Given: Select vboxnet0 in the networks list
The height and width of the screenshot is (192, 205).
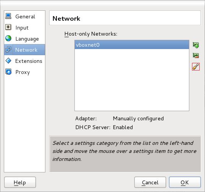Looking at the screenshot, I should point(132,45).
